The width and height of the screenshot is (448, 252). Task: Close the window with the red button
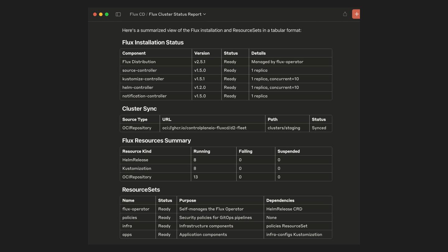pos(95,14)
